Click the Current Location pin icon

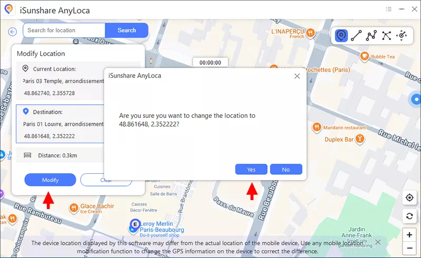pyautogui.click(x=25, y=68)
